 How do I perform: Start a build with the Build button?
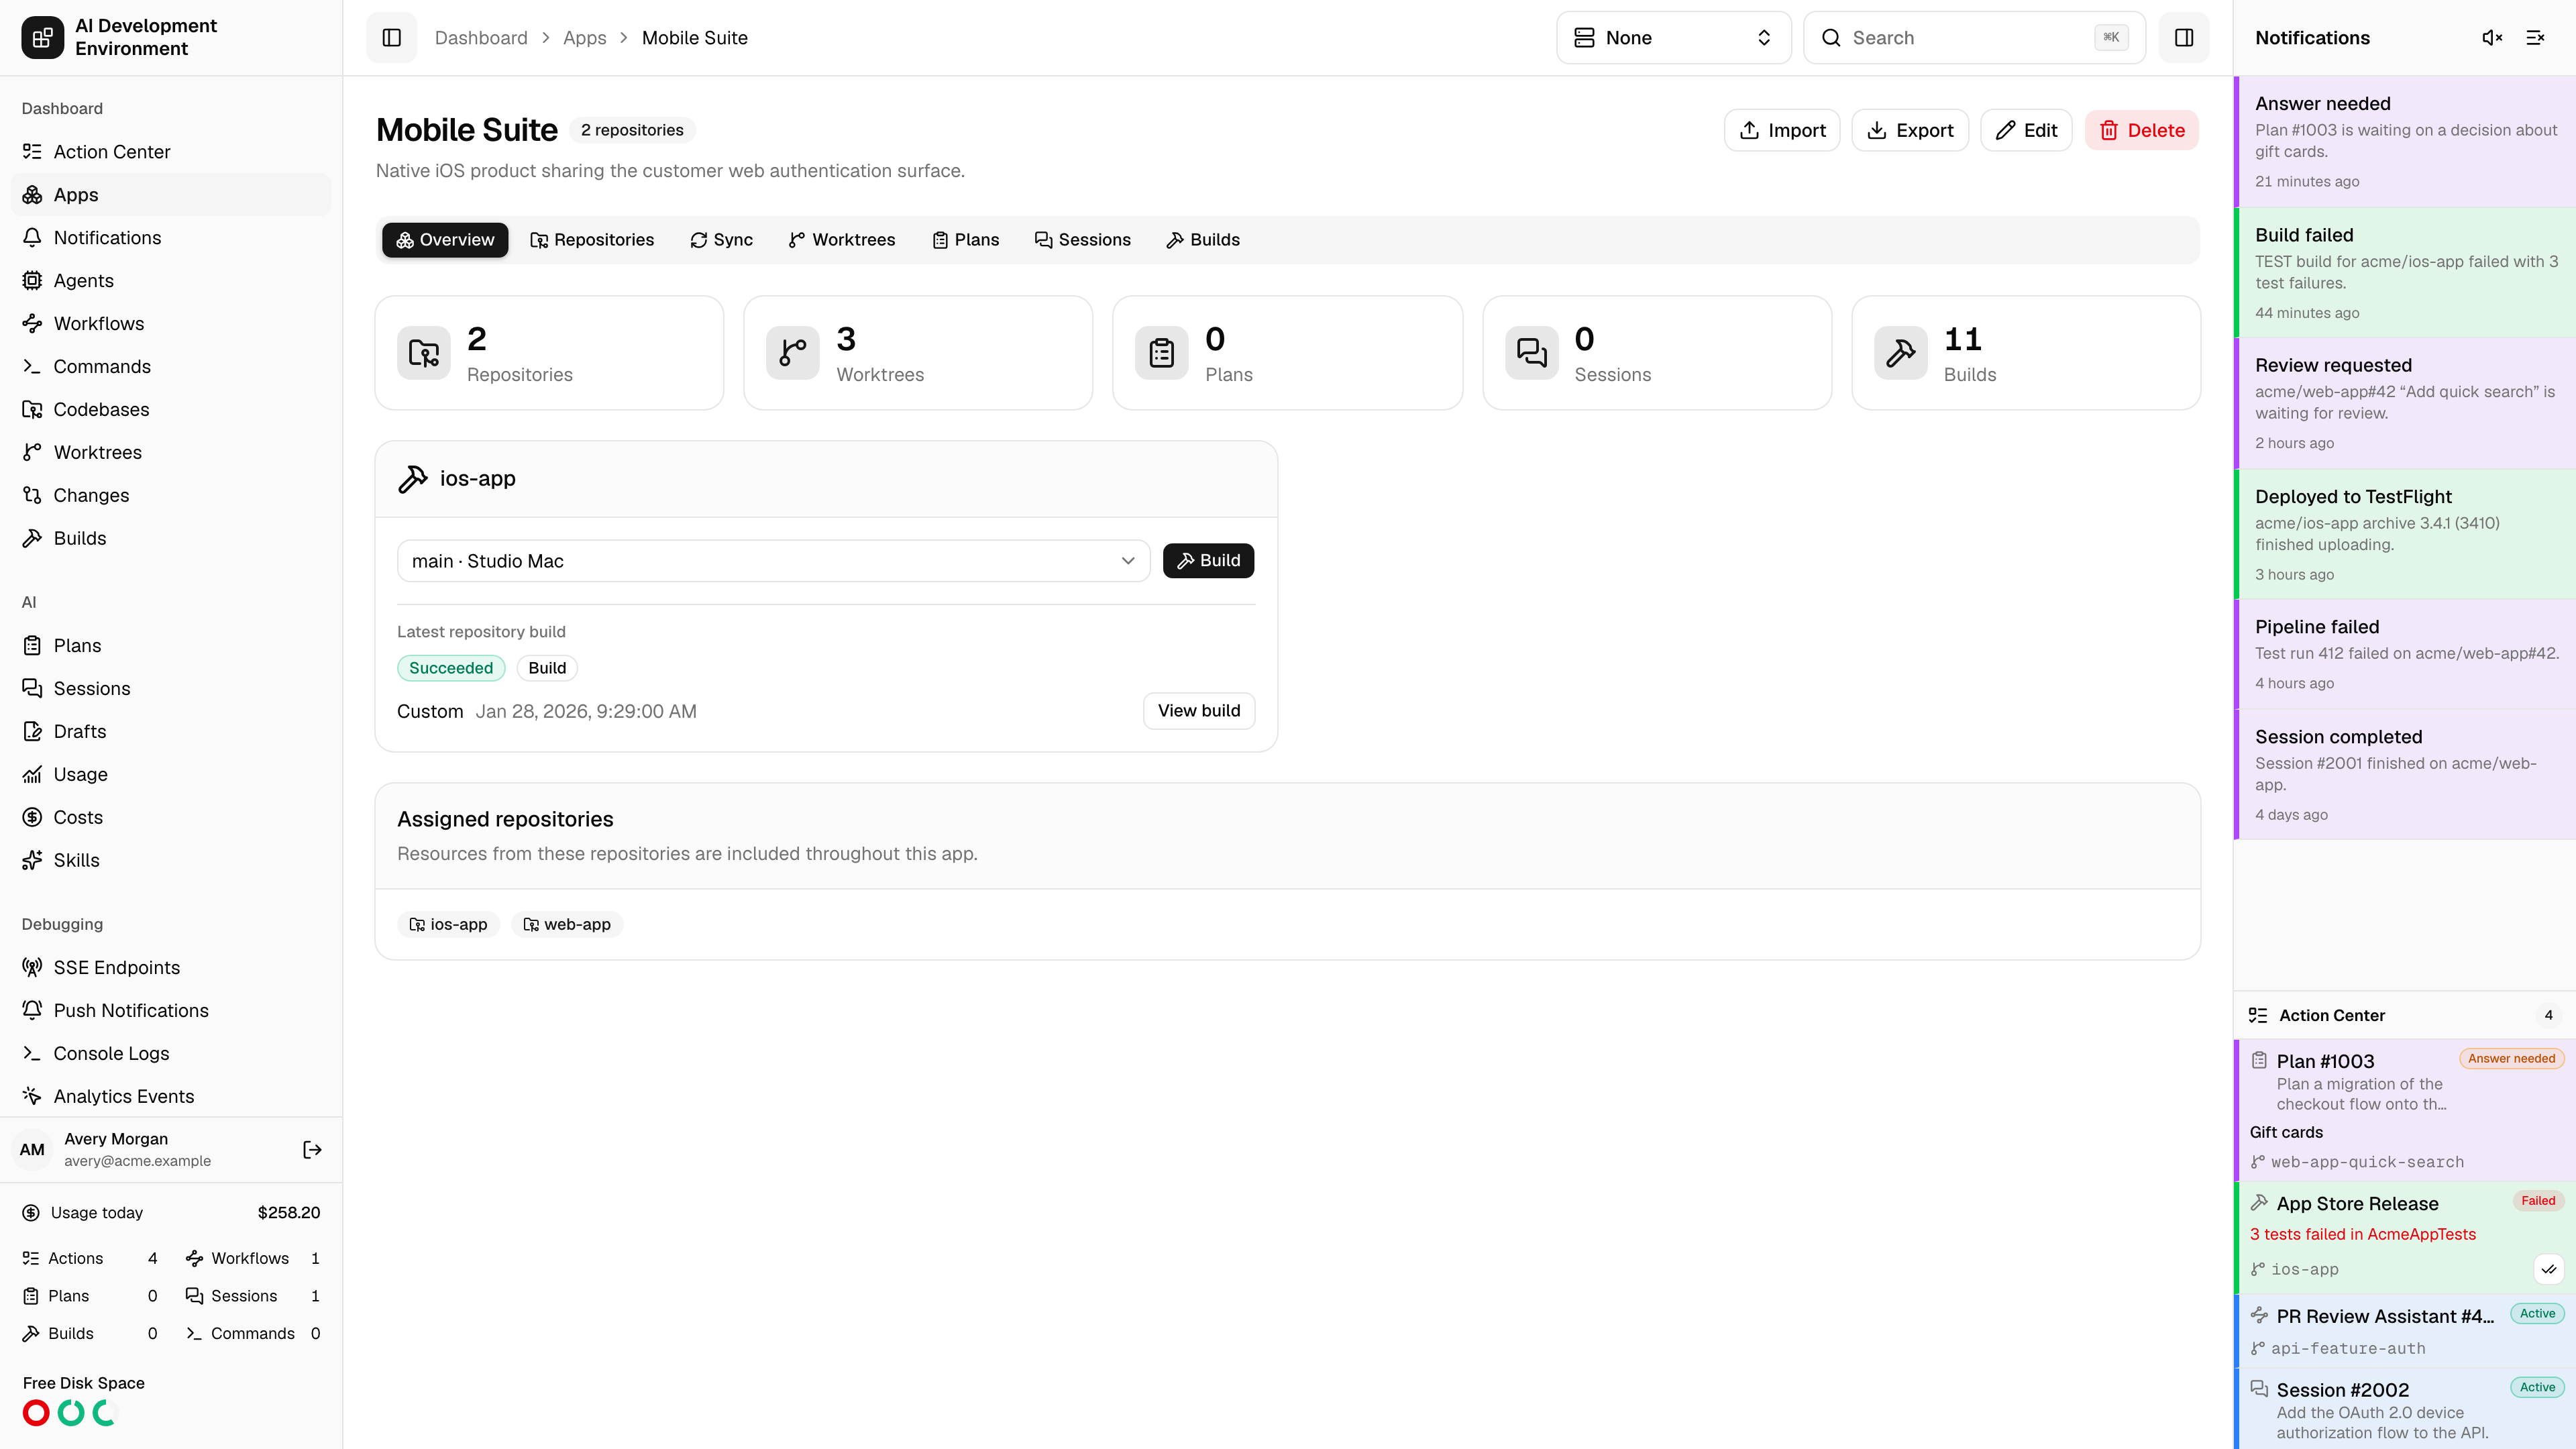(x=1208, y=561)
